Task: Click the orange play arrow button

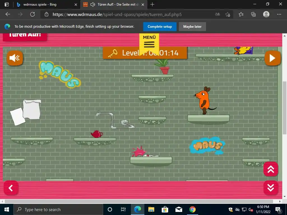Action: 272,58
